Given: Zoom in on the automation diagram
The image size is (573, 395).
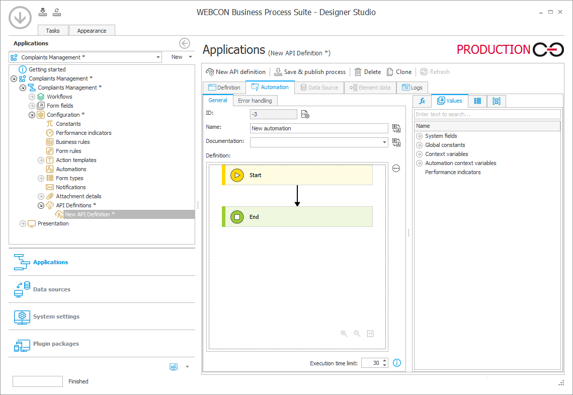Looking at the screenshot, I should pos(344,334).
